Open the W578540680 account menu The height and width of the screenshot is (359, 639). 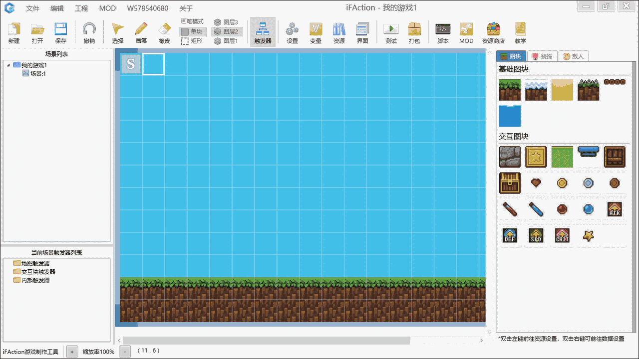pos(148,8)
